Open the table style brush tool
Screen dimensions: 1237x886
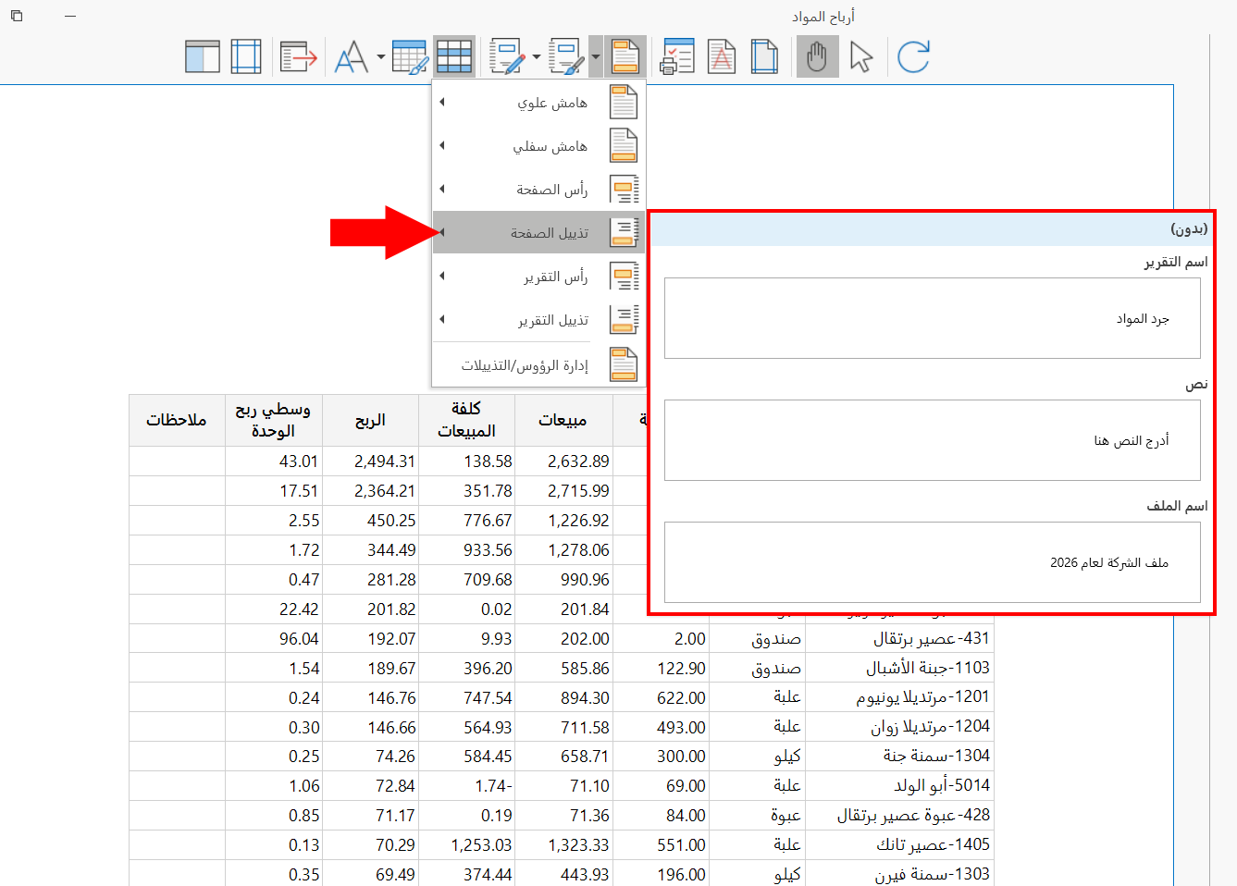410,56
